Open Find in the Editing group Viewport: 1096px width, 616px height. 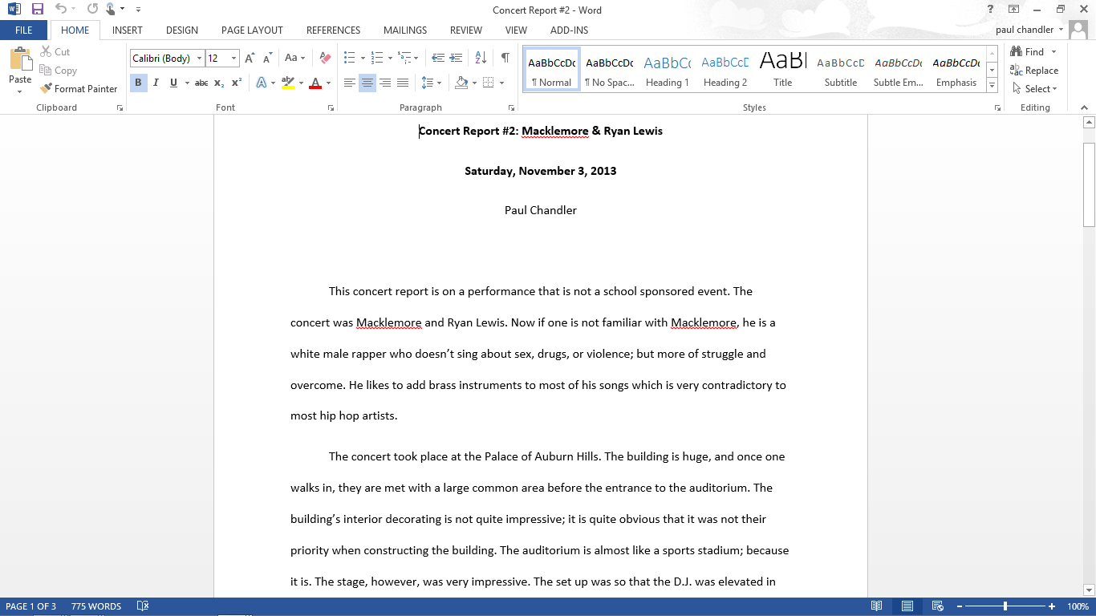(1029, 52)
